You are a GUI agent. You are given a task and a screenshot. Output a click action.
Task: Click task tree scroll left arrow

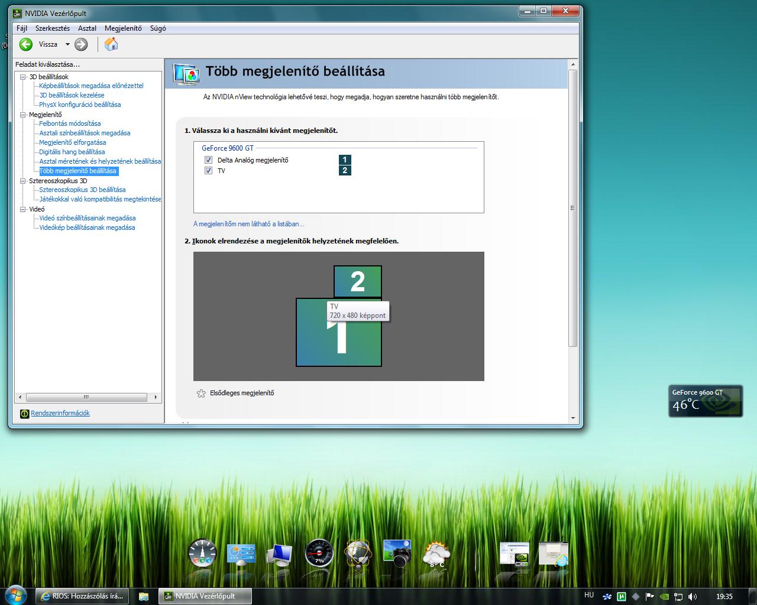pyautogui.click(x=20, y=397)
